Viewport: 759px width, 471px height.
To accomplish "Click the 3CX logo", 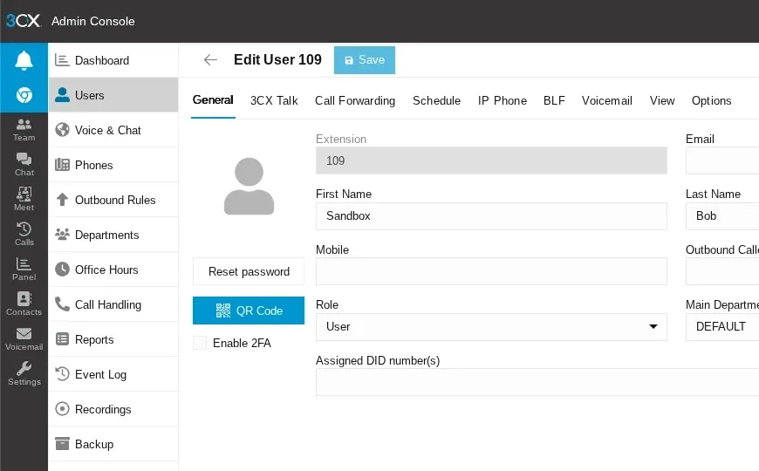I will pos(24,21).
